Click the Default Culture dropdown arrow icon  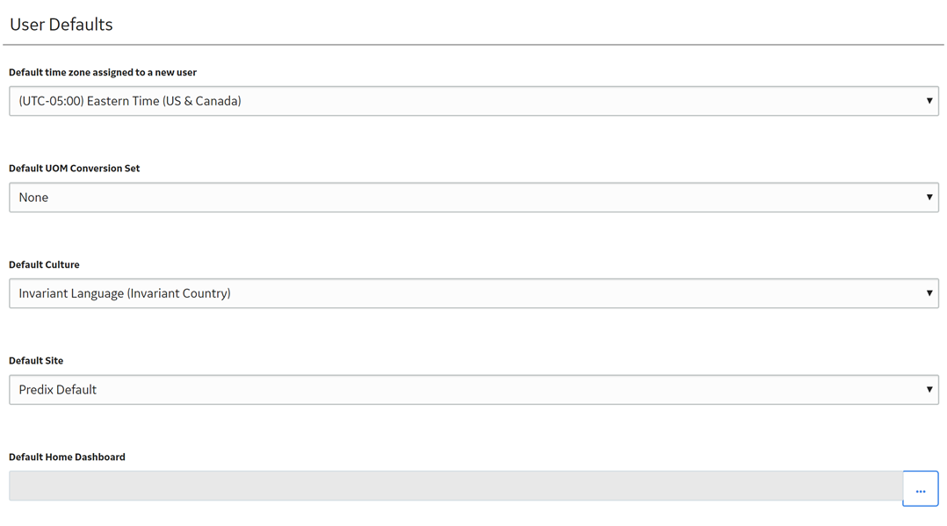(929, 293)
